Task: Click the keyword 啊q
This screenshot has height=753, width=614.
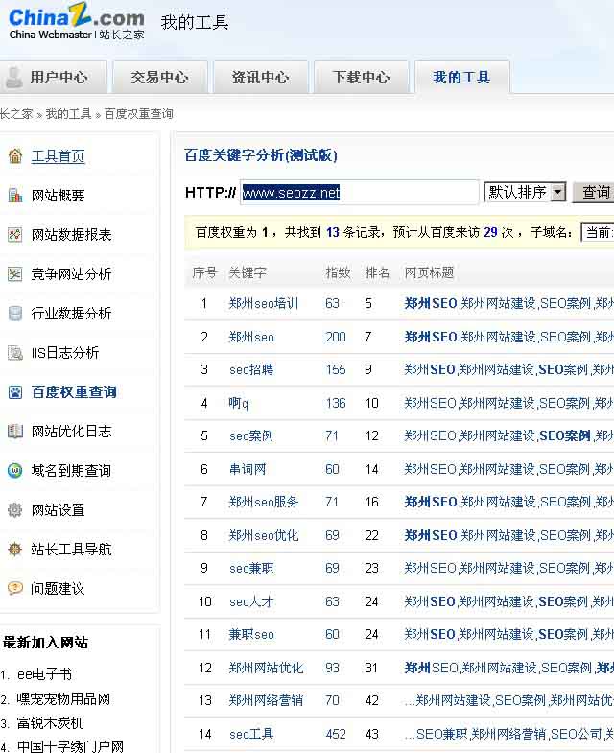Action: pos(238,403)
